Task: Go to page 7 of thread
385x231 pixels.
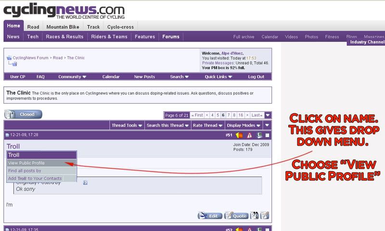Action: coord(229,115)
